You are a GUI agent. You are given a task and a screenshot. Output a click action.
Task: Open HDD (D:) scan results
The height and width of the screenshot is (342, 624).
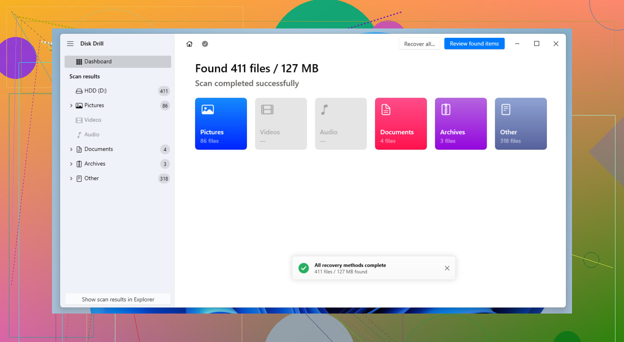pyautogui.click(x=118, y=91)
